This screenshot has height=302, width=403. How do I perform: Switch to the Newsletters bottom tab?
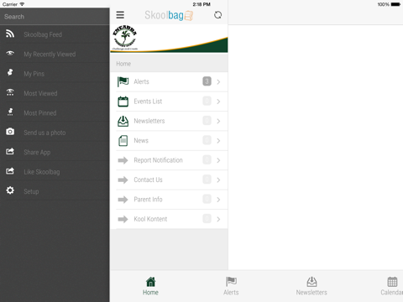click(x=311, y=286)
